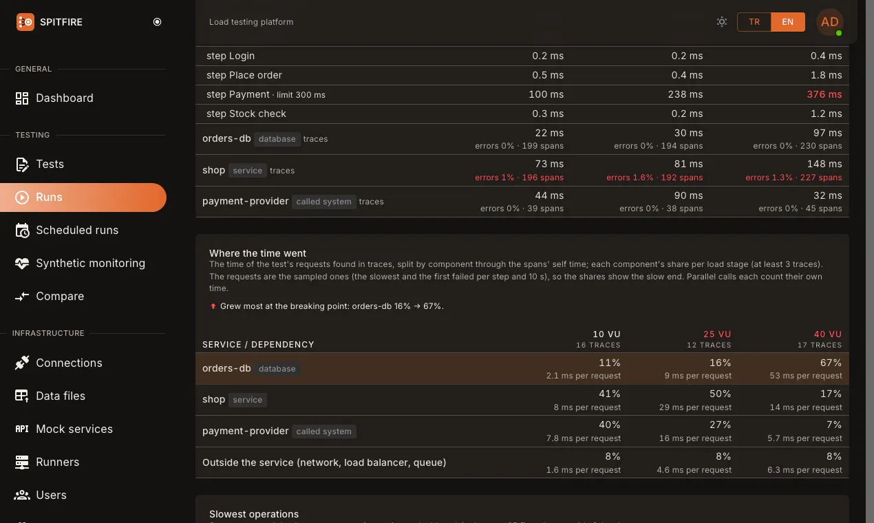Click 'errors 1.6% · 192 spans' for shop
874x523 pixels.
pos(654,178)
